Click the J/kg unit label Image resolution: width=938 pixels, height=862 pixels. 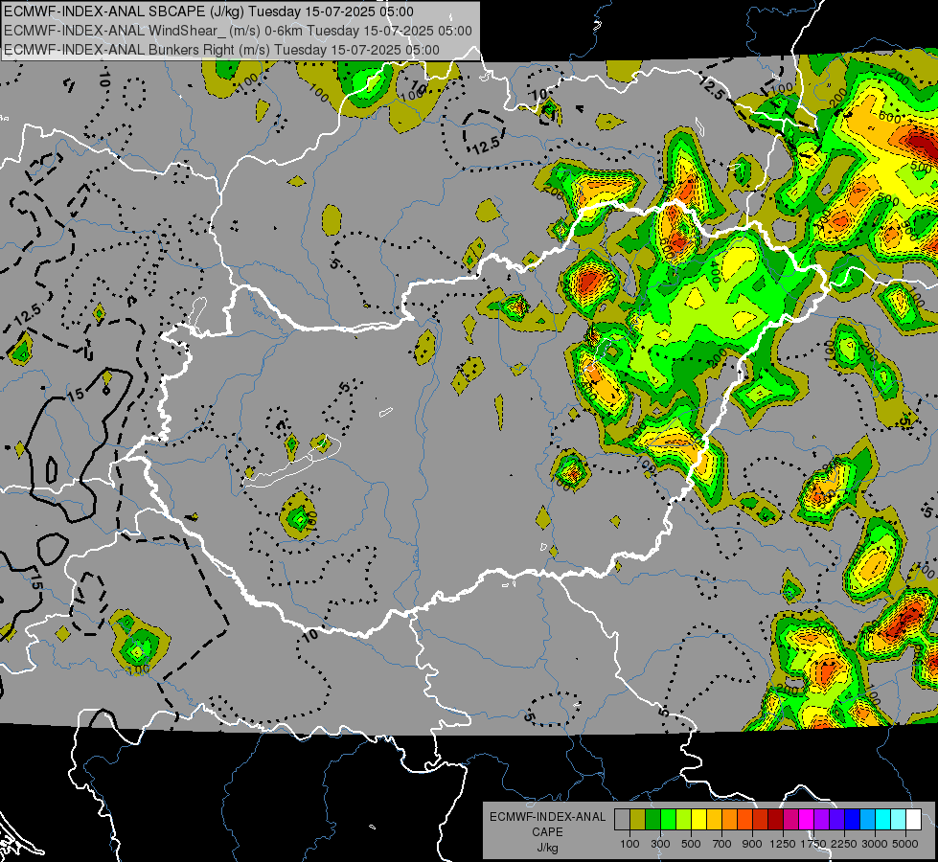tap(548, 848)
